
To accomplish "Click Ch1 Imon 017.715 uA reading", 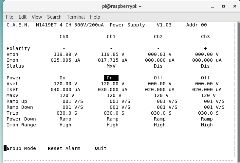I will point(113,60).
